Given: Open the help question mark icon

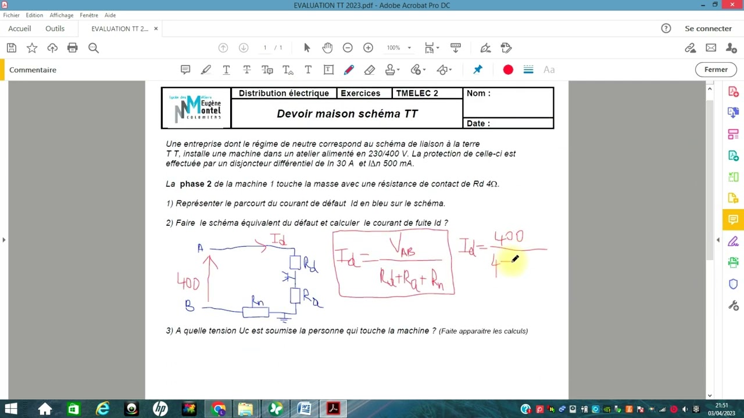Looking at the screenshot, I should tap(666, 28).
